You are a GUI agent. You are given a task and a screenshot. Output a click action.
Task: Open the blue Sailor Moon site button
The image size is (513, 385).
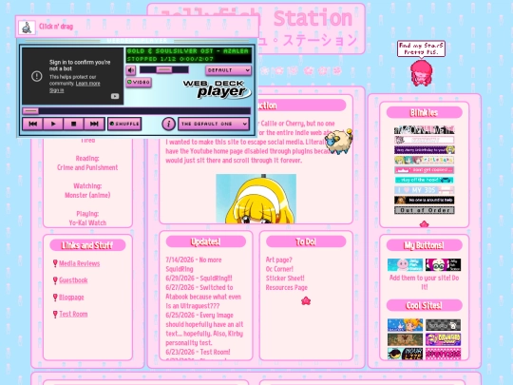405,325
